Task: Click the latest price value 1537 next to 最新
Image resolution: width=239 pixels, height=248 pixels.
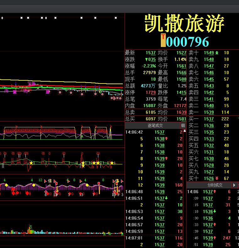Action: [150, 53]
